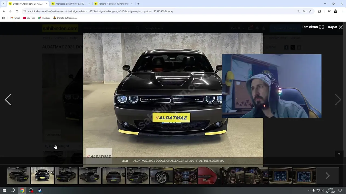This screenshot has width=346, height=194.
Task: Close the Porsche Taycan tab
Action: click(x=132, y=4)
